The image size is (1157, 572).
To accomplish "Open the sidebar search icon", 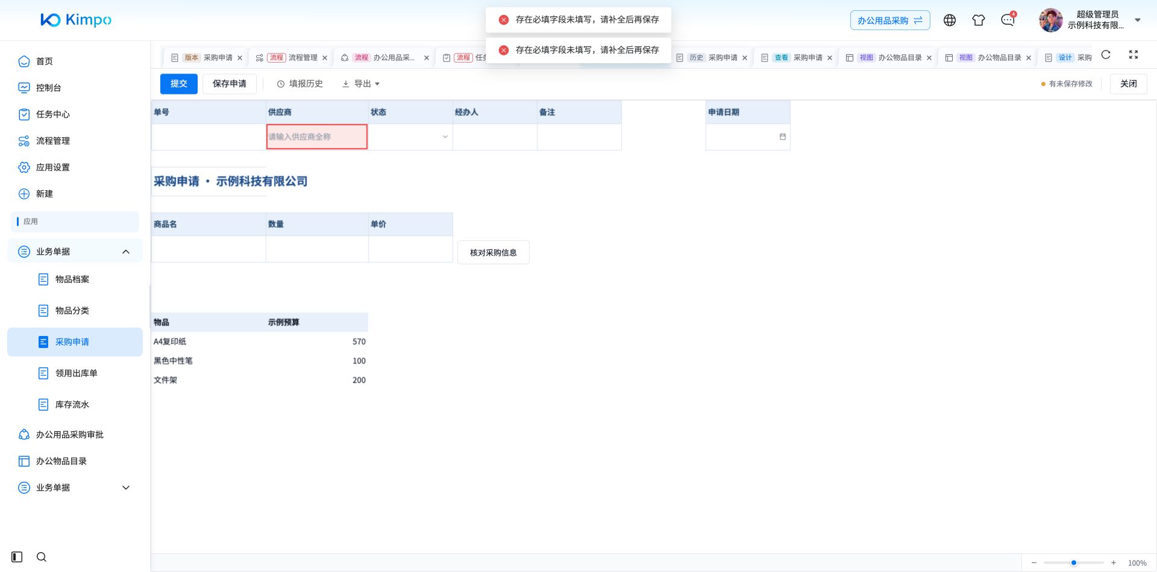I will (x=42, y=557).
